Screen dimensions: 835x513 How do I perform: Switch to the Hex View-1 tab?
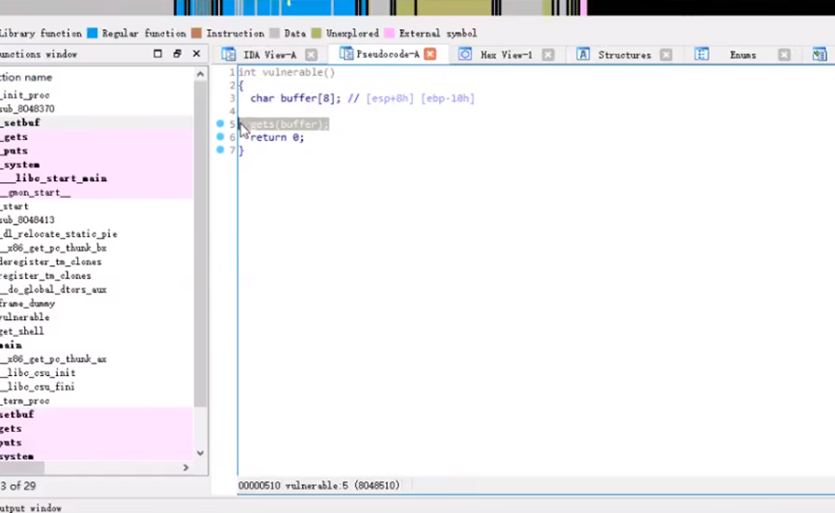[506, 55]
